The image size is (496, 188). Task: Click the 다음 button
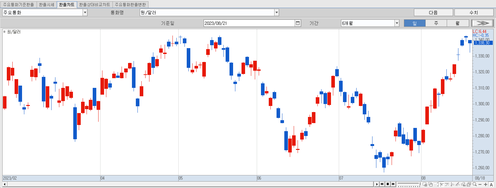(433, 13)
